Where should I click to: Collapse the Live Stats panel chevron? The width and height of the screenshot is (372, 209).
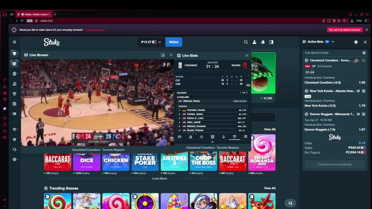212,142
